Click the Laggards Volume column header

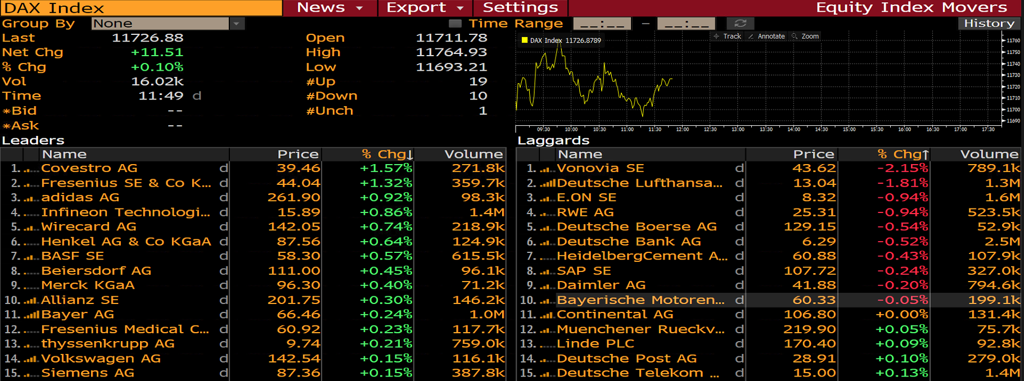pyautogui.click(x=976, y=154)
